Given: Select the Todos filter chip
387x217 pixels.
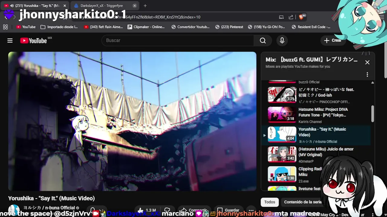Looking at the screenshot, I should (270, 202).
